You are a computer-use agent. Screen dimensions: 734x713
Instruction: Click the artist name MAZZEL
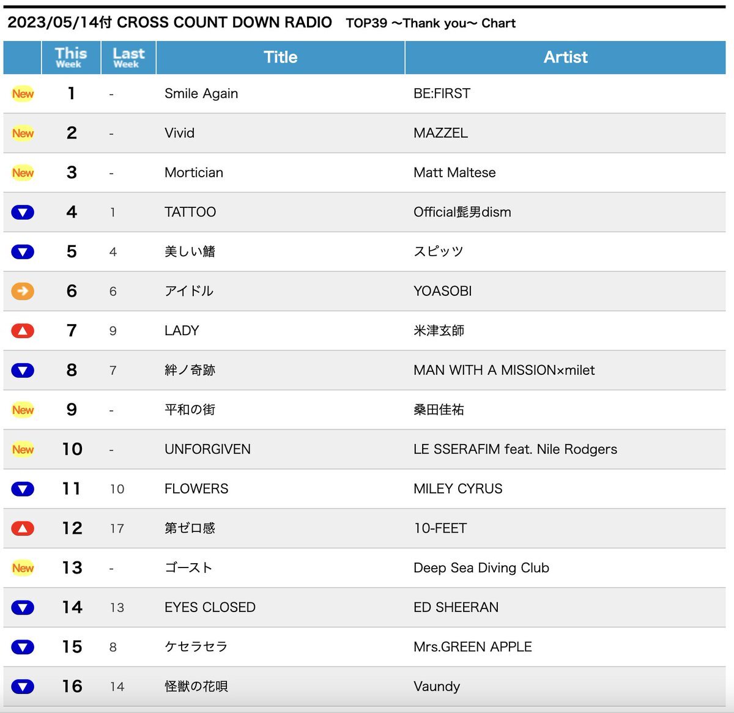[440, 133]
